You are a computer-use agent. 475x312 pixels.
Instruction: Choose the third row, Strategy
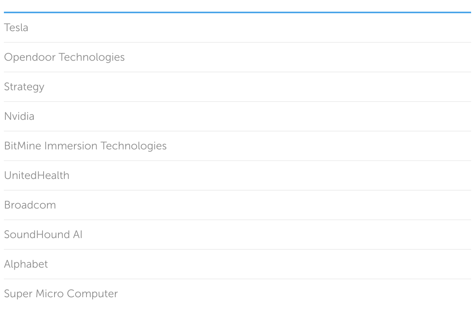24,87
